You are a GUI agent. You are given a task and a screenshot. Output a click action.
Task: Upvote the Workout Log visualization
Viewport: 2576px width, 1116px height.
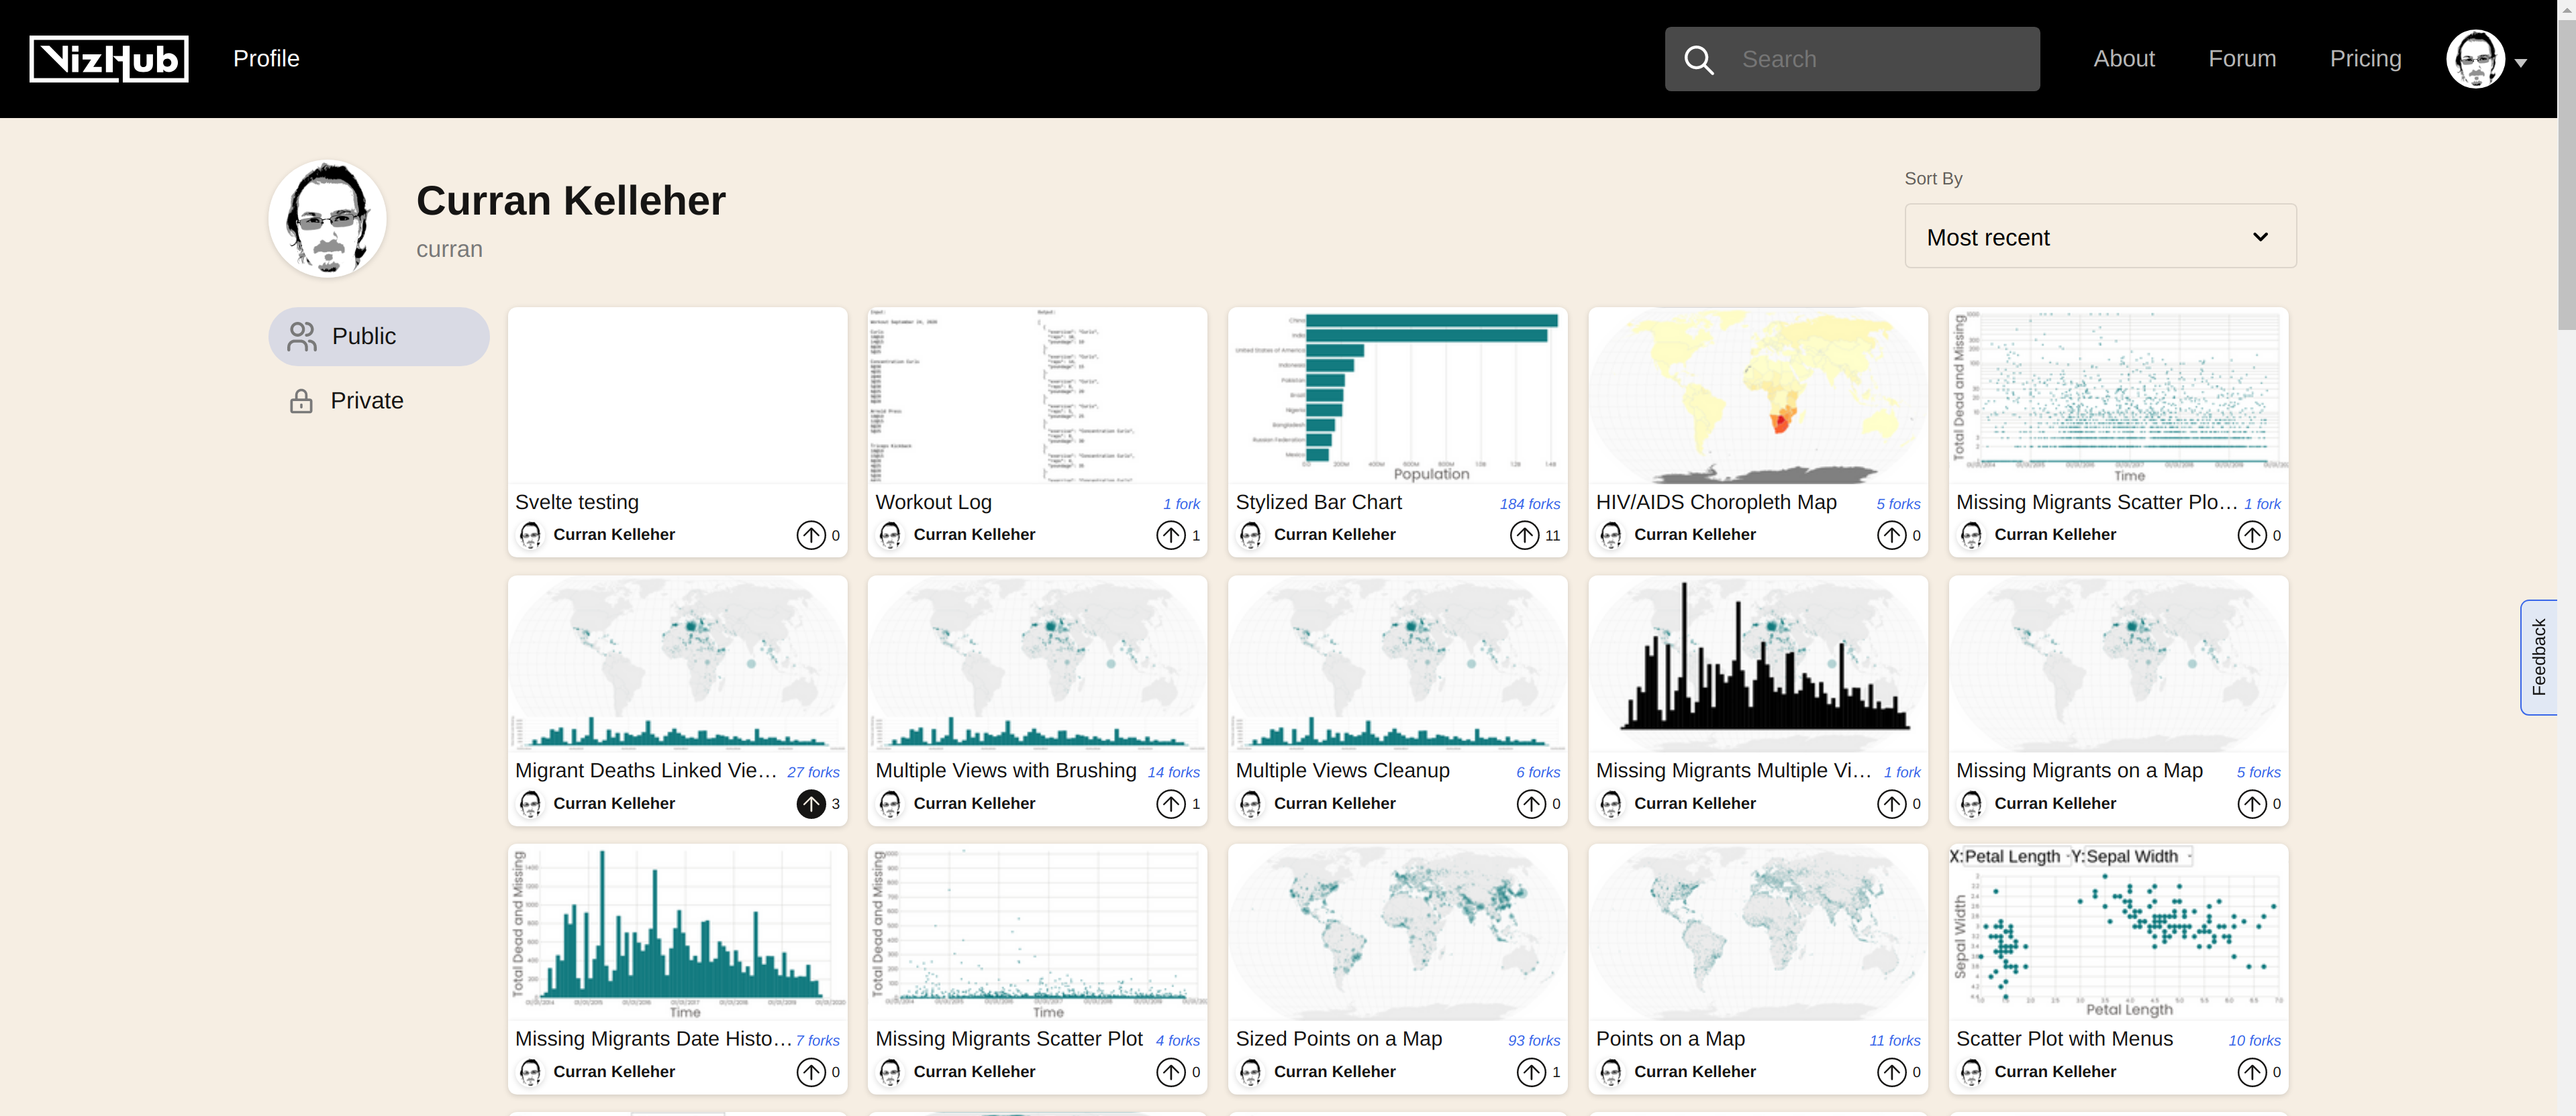[1171, 535]
